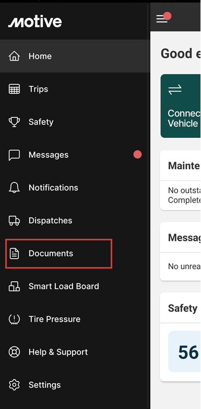
Task: Tap the hamburger menu icon
Action: (162, 19)
